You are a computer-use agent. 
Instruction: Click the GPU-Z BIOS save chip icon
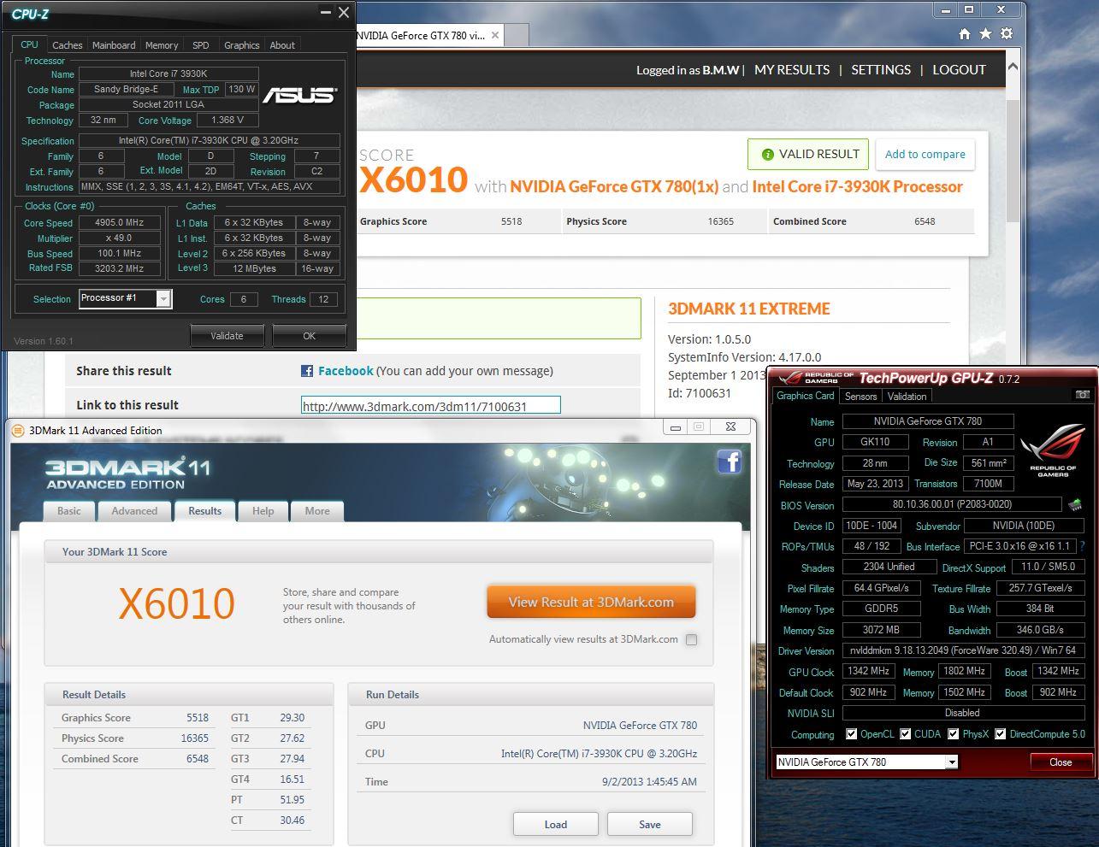pyautogui.click(x=1075, y=505)
